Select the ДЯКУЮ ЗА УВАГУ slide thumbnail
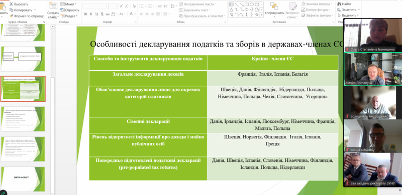 point(23,179)
